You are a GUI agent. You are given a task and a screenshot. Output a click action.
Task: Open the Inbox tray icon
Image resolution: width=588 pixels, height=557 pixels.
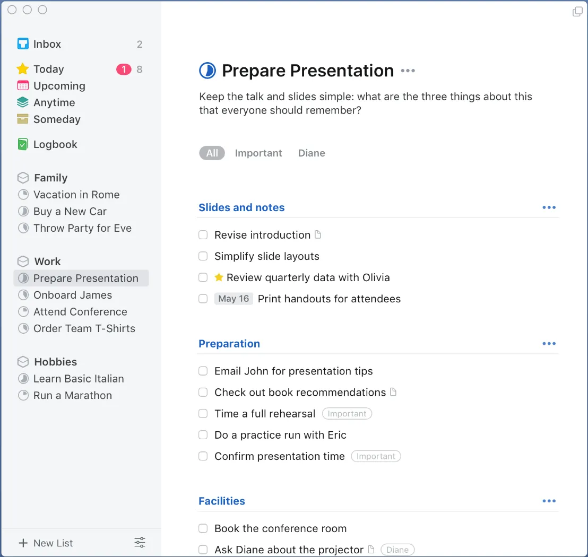tap(23, 44)
